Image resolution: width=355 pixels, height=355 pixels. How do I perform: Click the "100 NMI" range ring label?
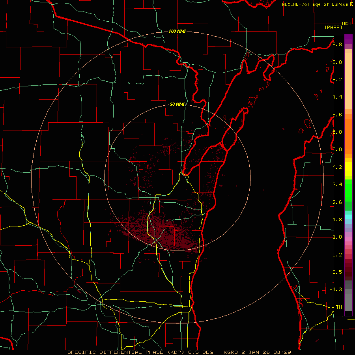point(177,31)
